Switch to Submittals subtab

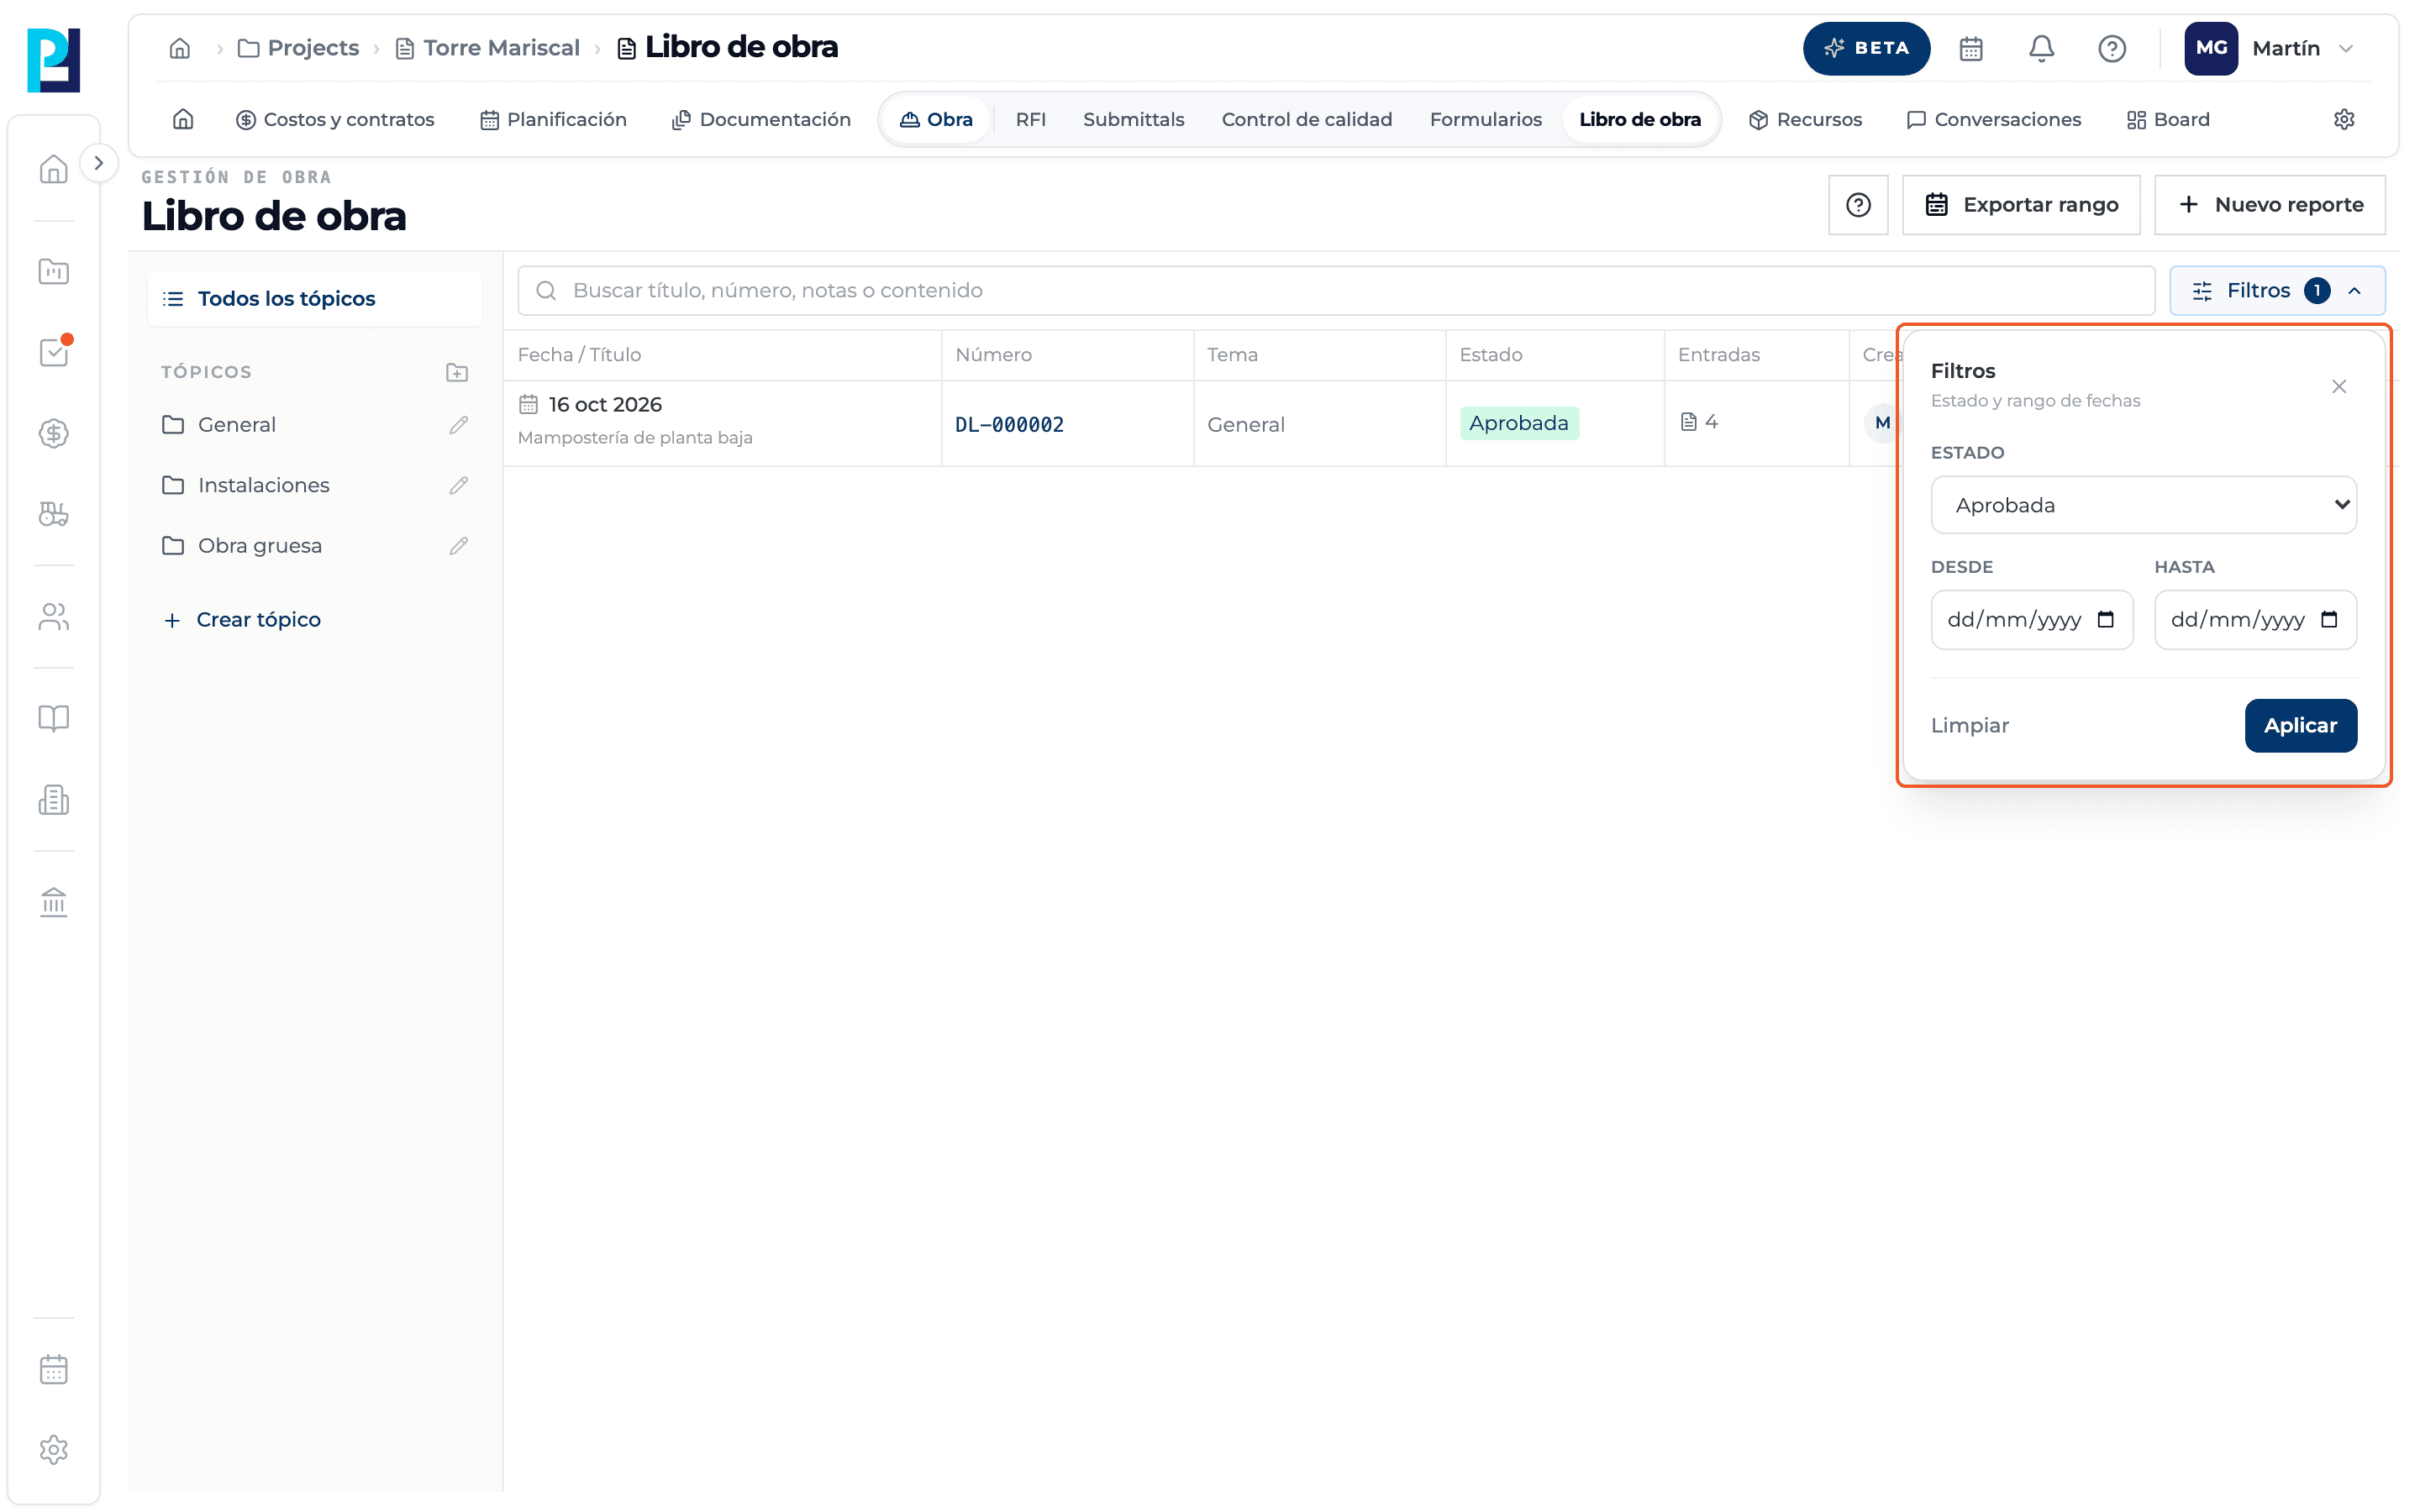tap(1133, 119)
